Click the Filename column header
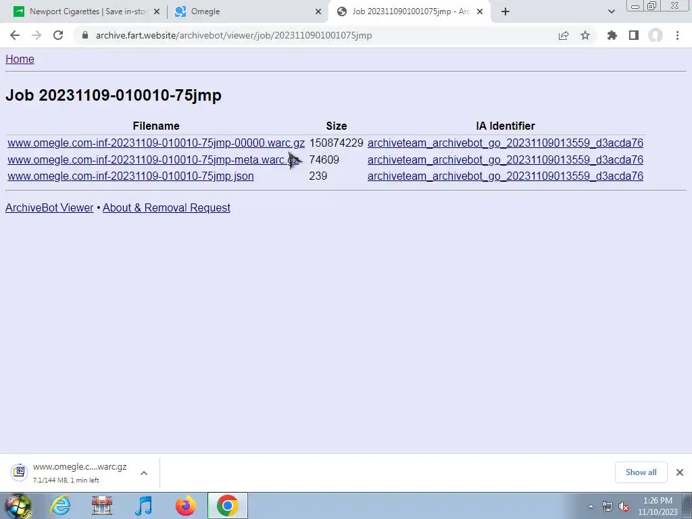Image resolution: width=692 pixels, height=519 pixels. (156, 126)
